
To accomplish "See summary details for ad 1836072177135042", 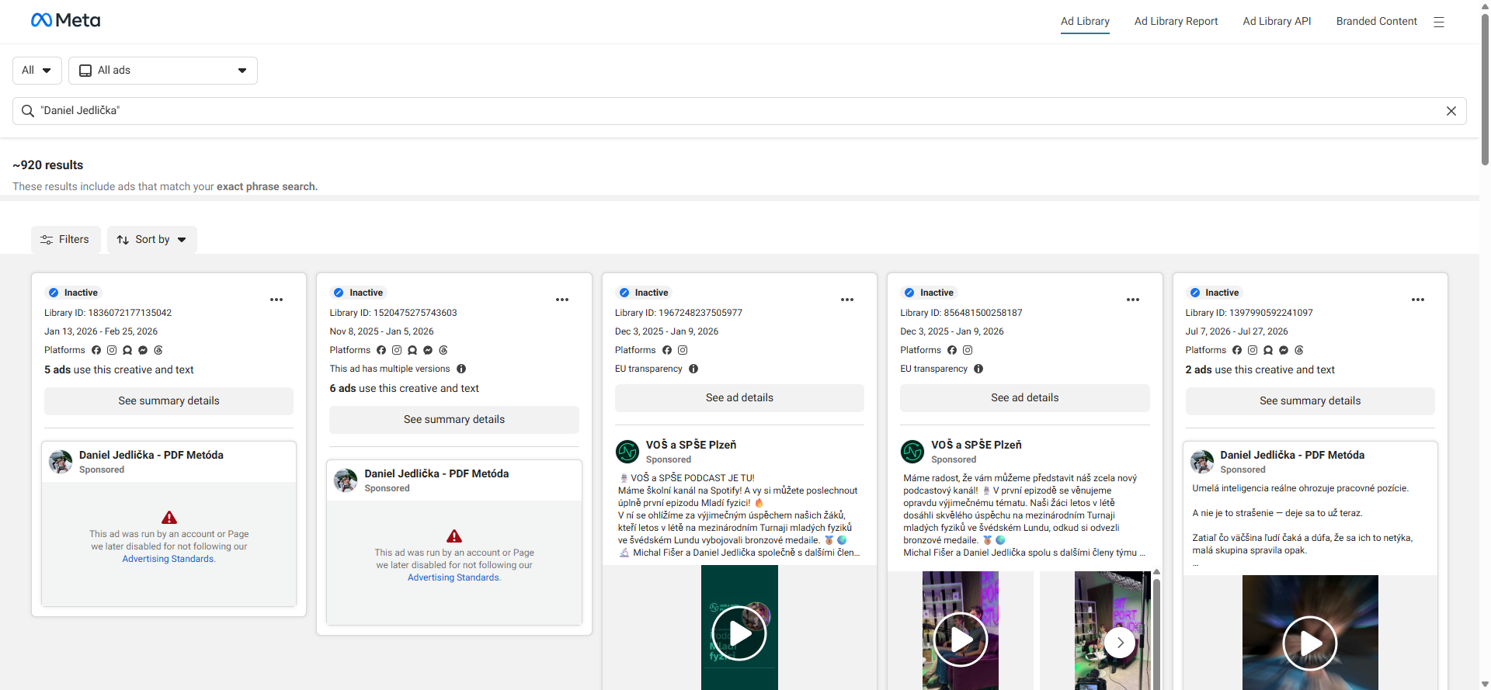I will 169,401.
